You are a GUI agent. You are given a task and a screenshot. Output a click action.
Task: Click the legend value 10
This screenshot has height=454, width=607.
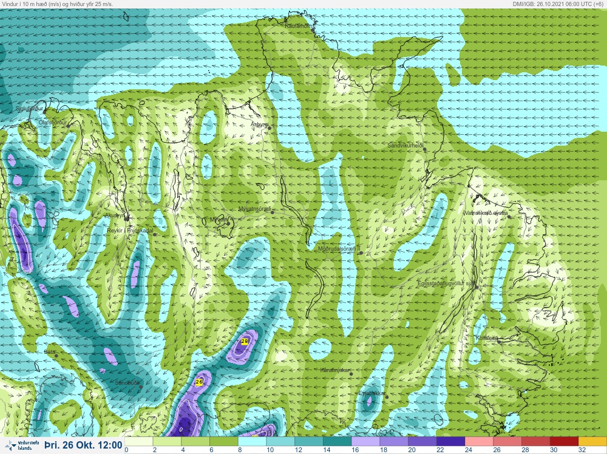[x=270, y=450]
